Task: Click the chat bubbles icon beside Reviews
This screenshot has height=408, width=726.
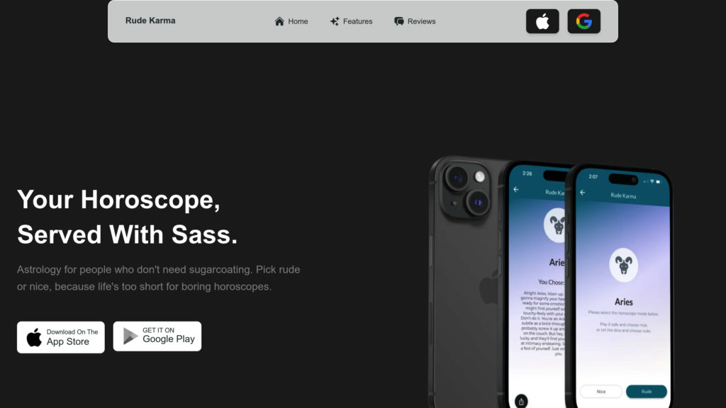Action: (398, 21)
